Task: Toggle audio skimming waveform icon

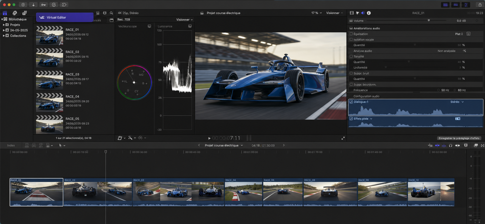Action: pos(444,145)
